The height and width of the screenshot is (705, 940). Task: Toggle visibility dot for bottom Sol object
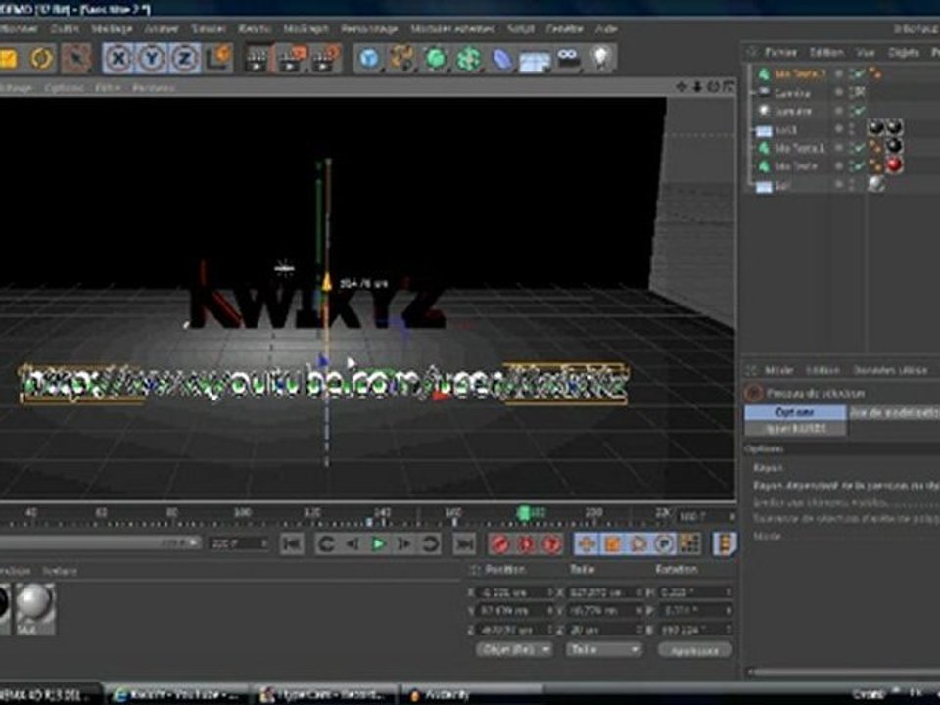click(x=839, y=186)
